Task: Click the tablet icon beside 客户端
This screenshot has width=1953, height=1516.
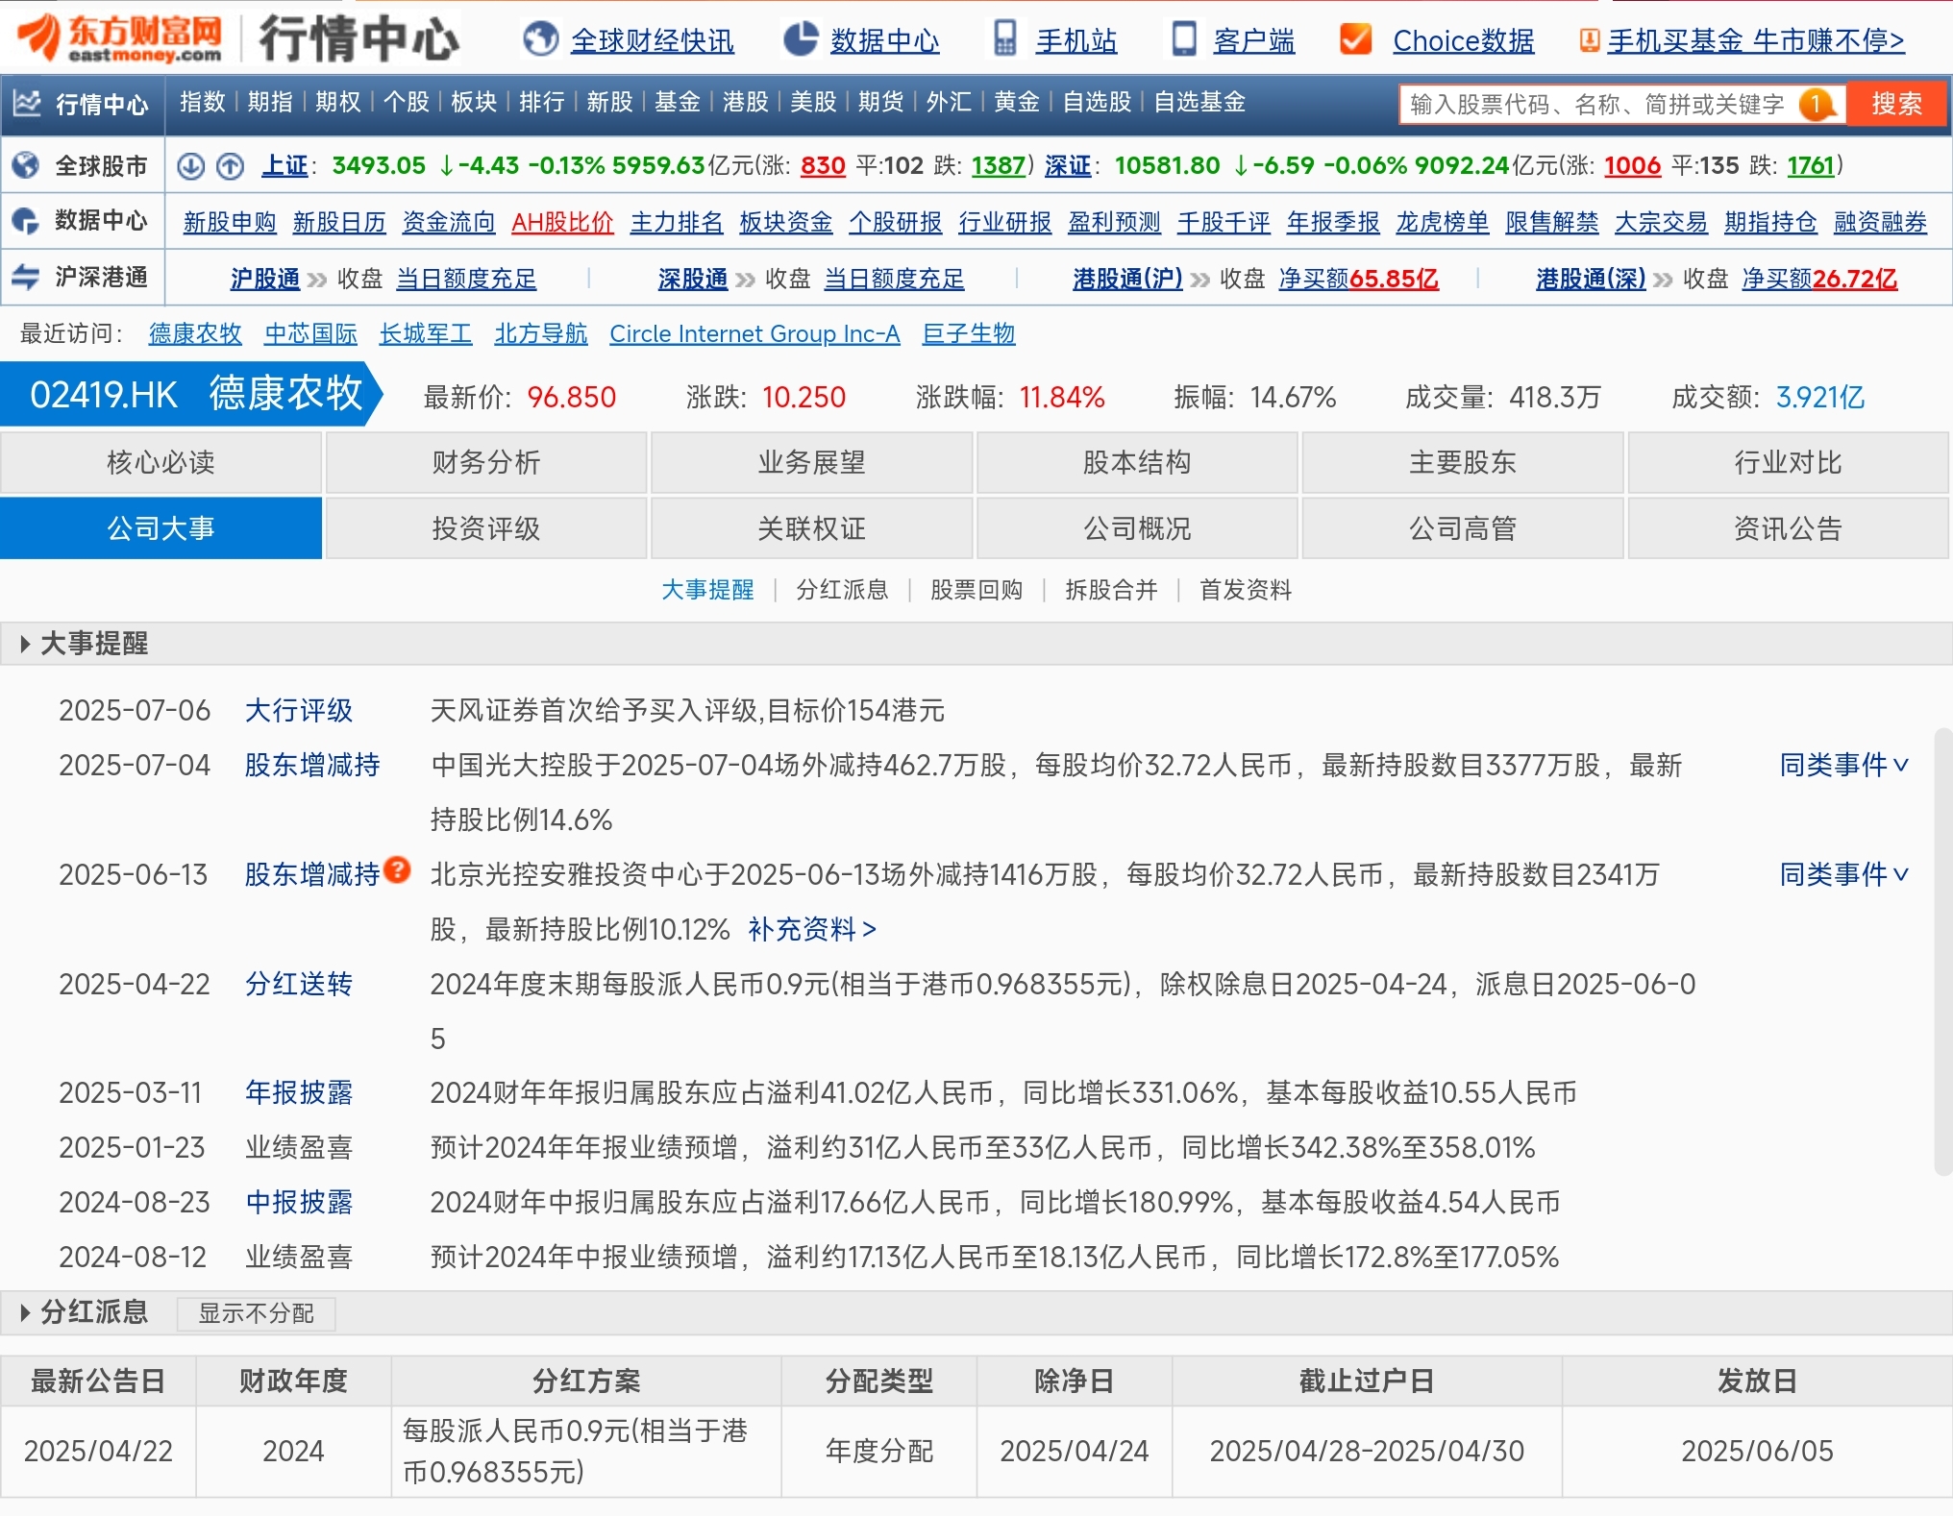Action: pyautogui.click(x=1184, y=39)
